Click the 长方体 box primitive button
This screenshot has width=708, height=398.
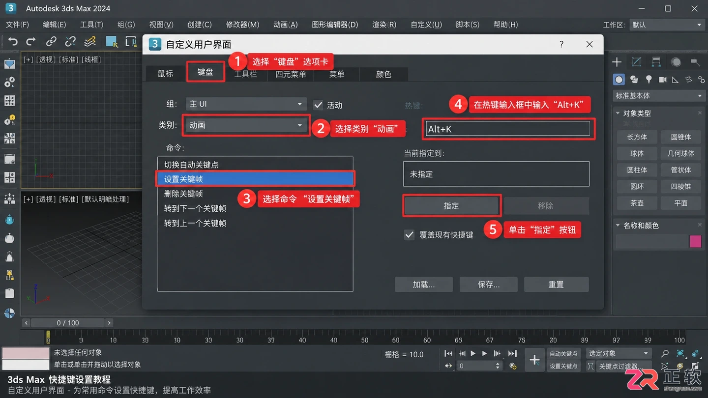point(637,137)
